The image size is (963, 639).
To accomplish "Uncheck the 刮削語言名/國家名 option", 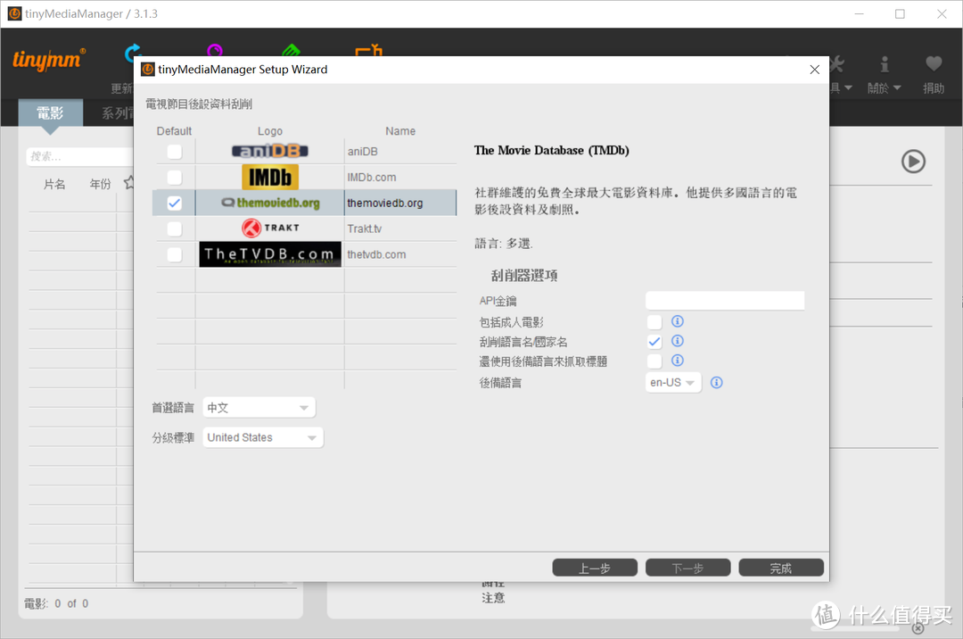I will click(x=654, y=342).
